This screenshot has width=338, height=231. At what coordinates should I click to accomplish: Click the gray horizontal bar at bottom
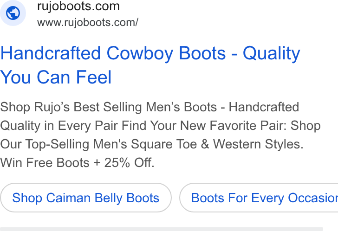(162, 229)
